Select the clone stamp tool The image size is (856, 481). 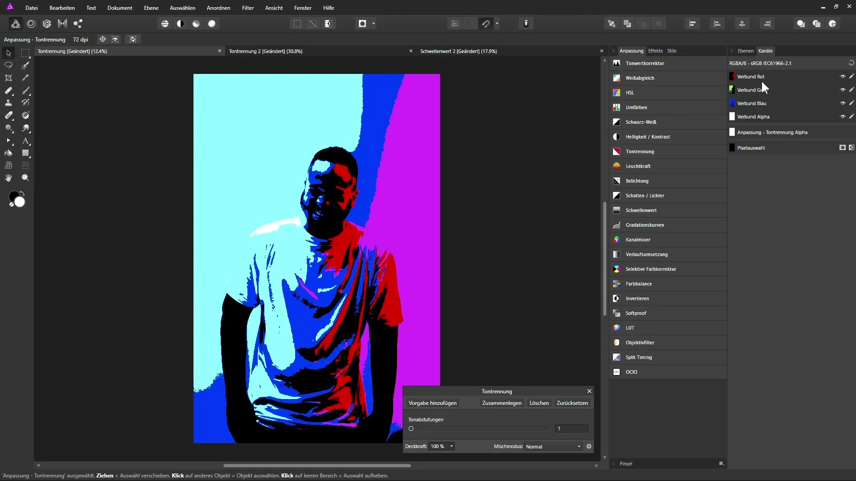click(x=8, y=103)
